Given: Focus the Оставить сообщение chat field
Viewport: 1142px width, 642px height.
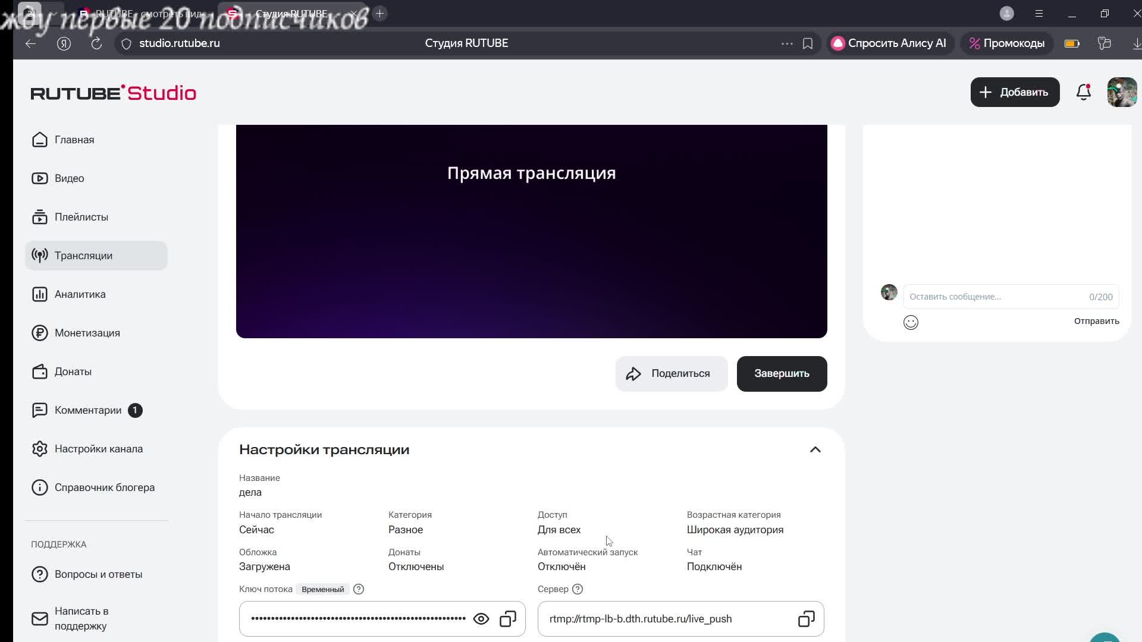Looking at the screenshot, I should pos(996,297).
